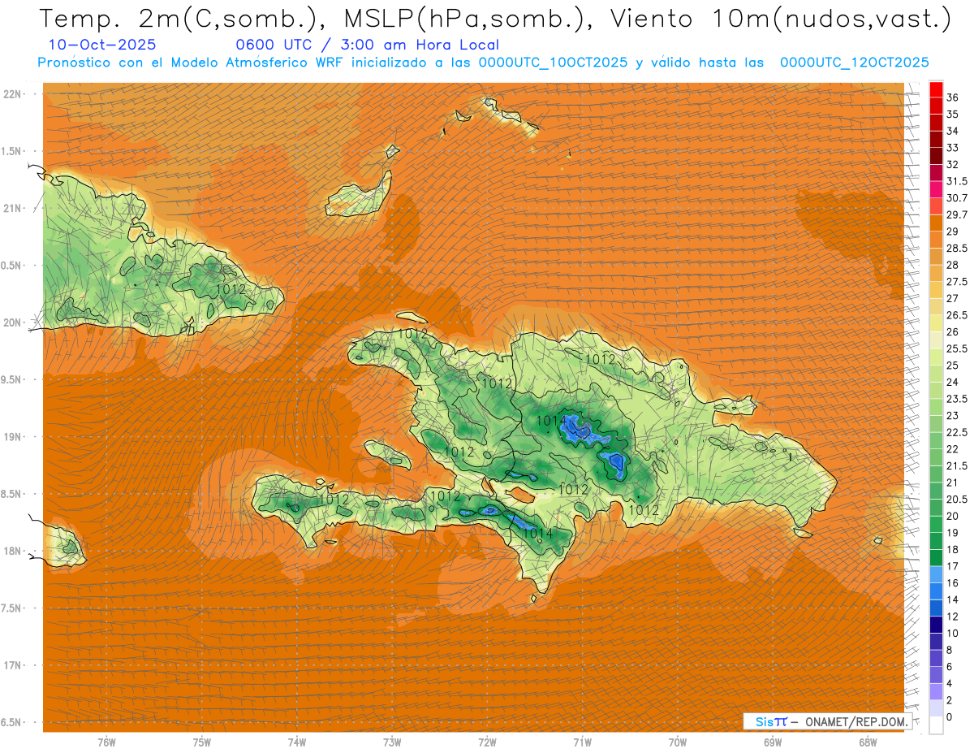
Task: Click the MSLP(hPa,somb.) title text
Action: [461, 18]
